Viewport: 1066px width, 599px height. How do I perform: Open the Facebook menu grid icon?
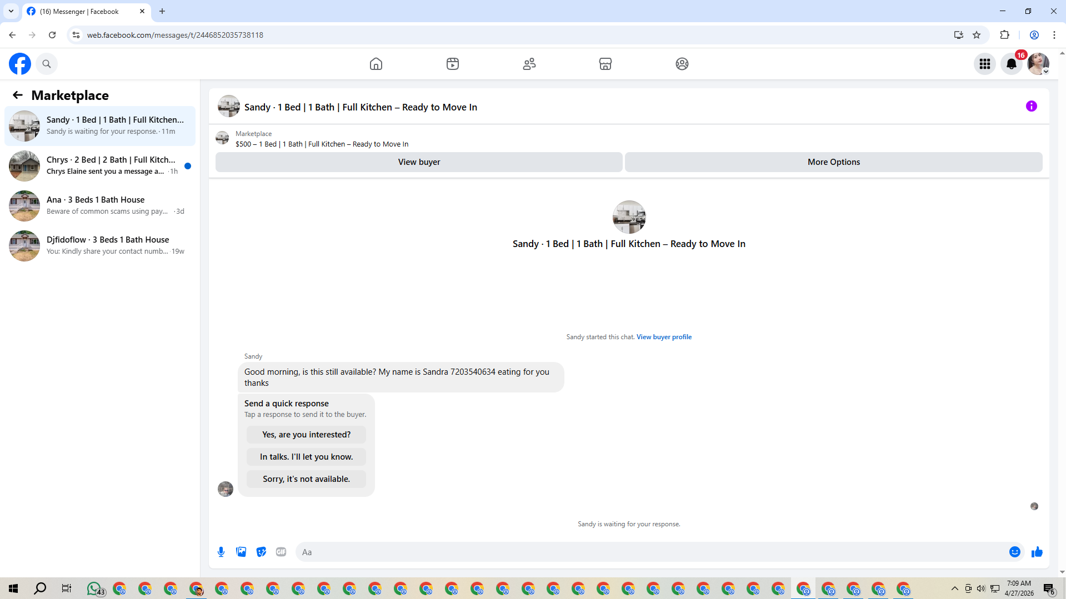[985, 64]
